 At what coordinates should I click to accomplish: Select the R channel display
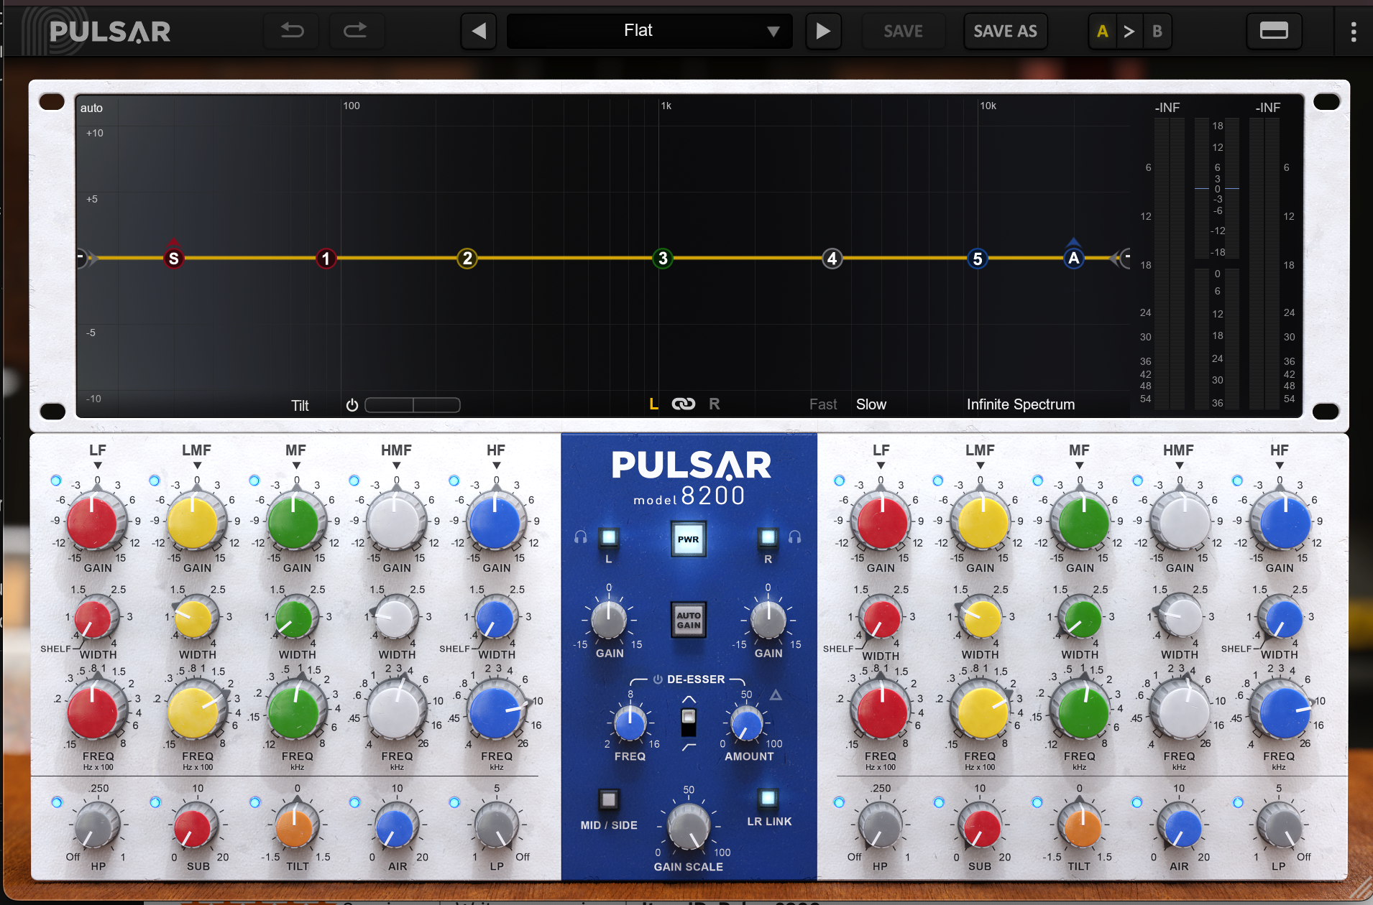point(714,404)
